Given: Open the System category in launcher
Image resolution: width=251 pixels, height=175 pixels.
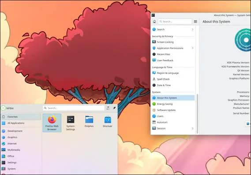Looking at the screenshot, I should click(21, 169).
